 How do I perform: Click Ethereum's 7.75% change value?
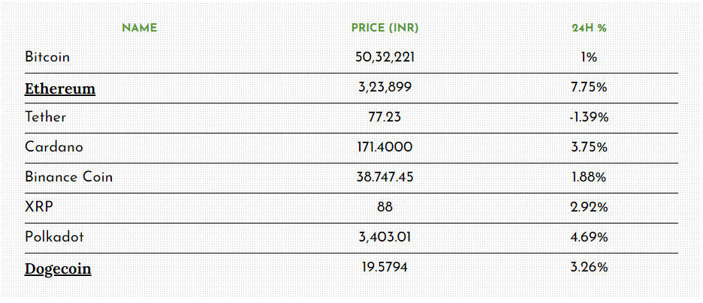[589, 88]
